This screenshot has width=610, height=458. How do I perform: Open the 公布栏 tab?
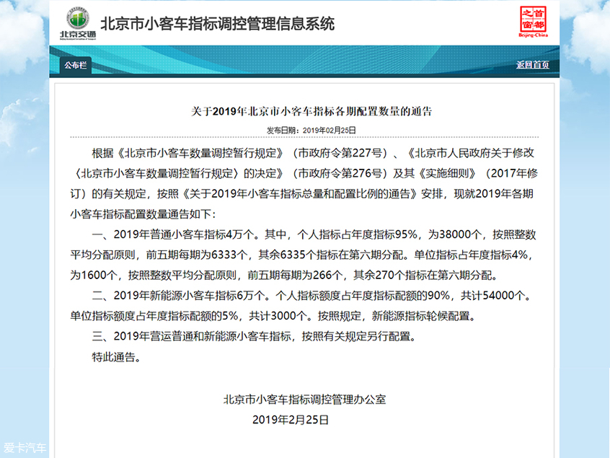pos(76,65)
